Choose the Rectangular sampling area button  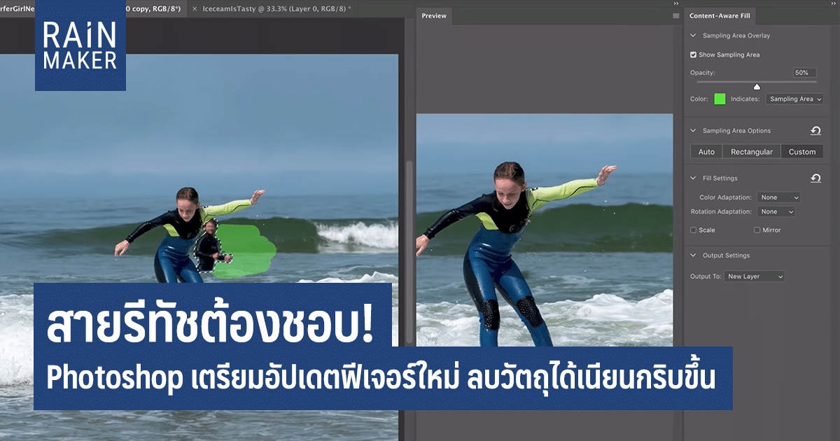coord(752,152)
